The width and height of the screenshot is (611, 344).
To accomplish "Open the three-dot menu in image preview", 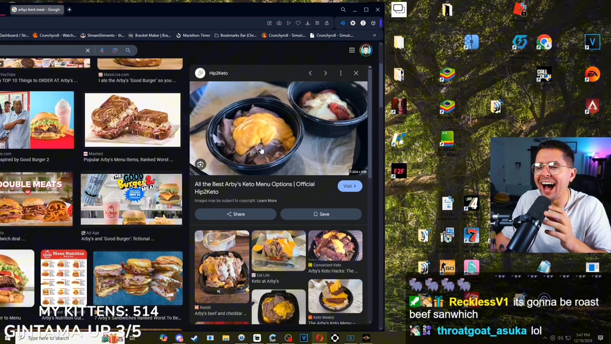I will (341, 73).
